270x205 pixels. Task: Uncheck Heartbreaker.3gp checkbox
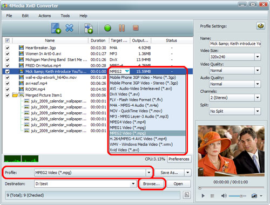tap(8, 48)
